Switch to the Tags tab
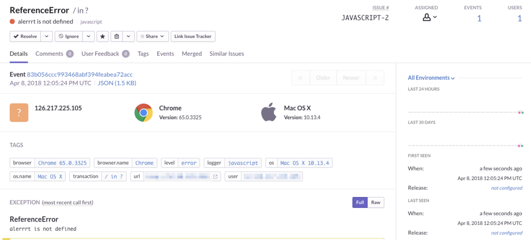Viewport: 531px width, 240px height. click(x=143, y=54)
